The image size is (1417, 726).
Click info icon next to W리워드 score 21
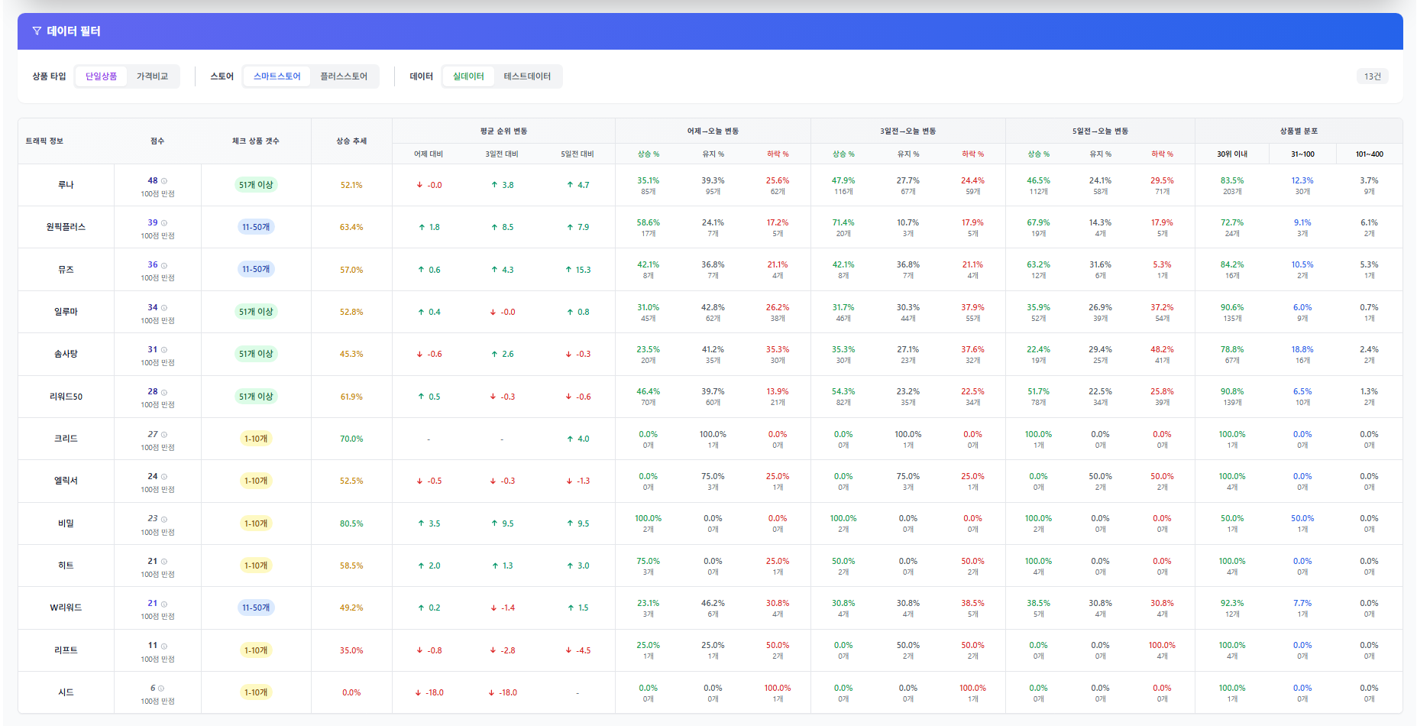pyautogui.click(x=164, y=604)
